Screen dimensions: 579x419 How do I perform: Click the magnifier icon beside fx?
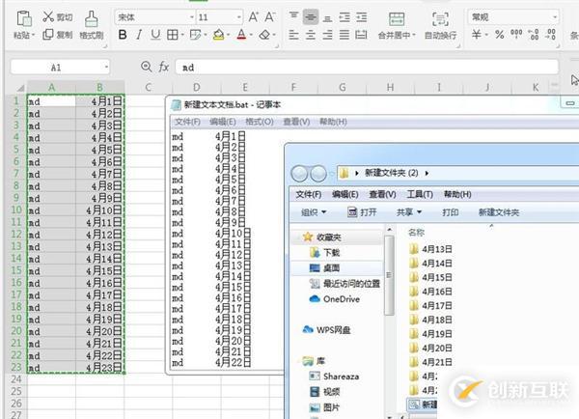pyautogui.click(x=147, y=67)
